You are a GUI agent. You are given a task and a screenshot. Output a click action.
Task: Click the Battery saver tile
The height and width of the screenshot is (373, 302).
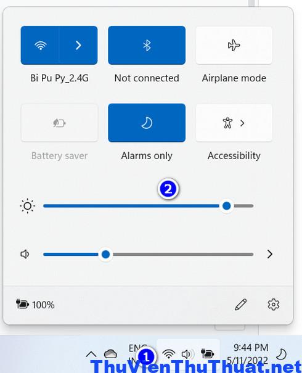point(59,123)
